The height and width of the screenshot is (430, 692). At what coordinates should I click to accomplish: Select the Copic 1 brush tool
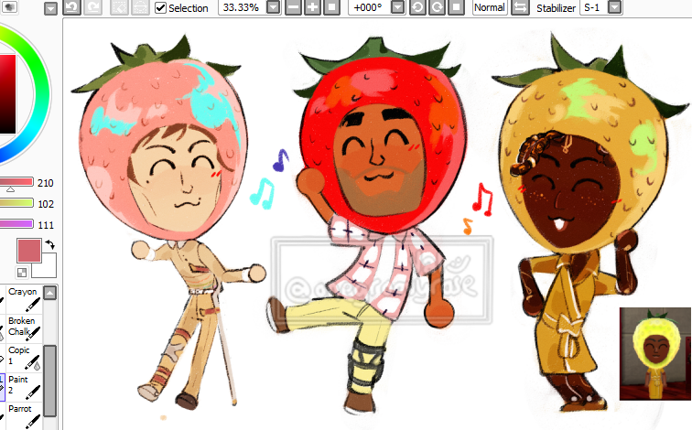point(24,357)
